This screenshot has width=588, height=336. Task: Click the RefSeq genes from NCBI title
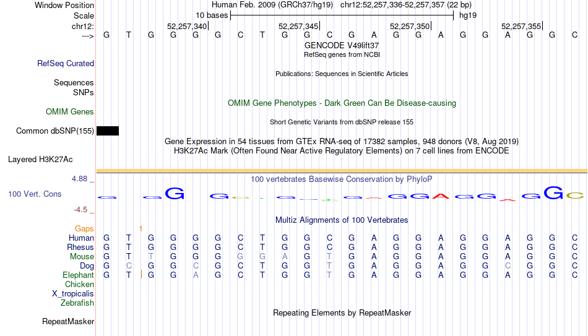(342, 54)
